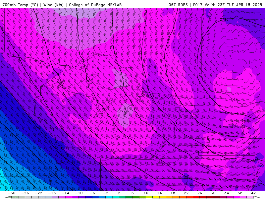Image resolution: width=265 pixels, height=199 pixels.
Task: Select the "College of DuPage NEXLAB" text
Action: coord(95,5)
